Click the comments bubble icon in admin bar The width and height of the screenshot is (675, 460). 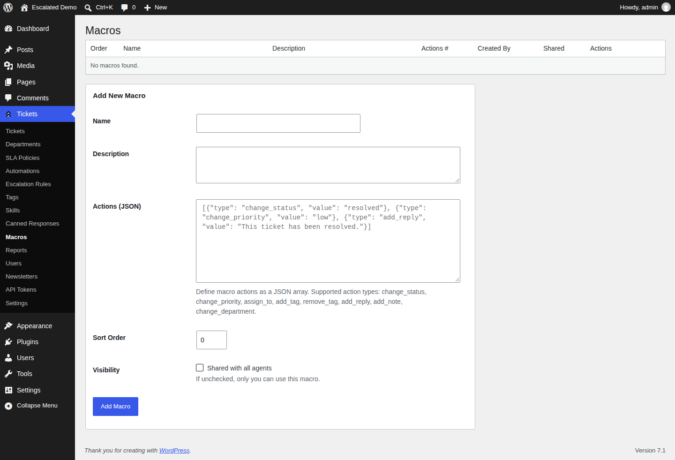(125, 8)
